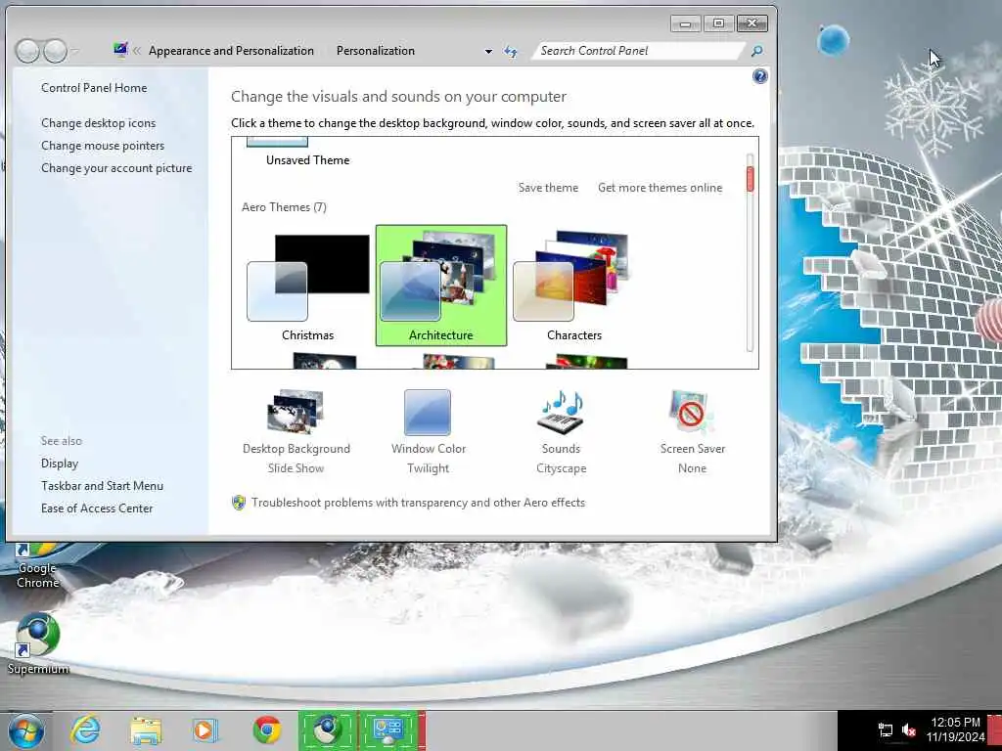Image resolution: width=1002 pixels, height=751 pixels.
Task: Open Change your account picture link
Action: coord(116,168)
